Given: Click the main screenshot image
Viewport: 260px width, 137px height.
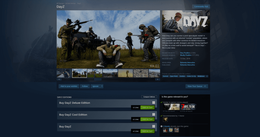Looking at the screenshot, I should point(109,39).
